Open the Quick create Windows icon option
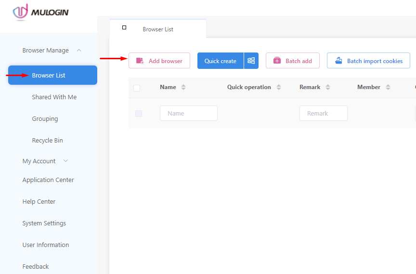The width and height of the screenshot is (416, 274). (251, 61)
